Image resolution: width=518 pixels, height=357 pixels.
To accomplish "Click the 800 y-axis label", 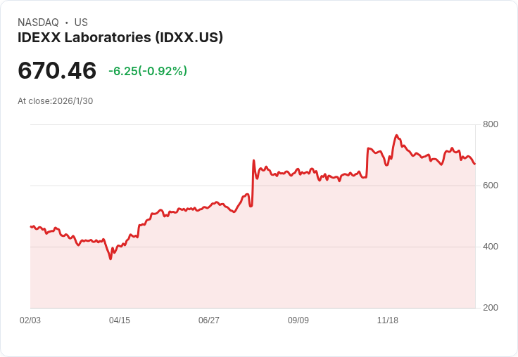I will [x=491, y=124].
